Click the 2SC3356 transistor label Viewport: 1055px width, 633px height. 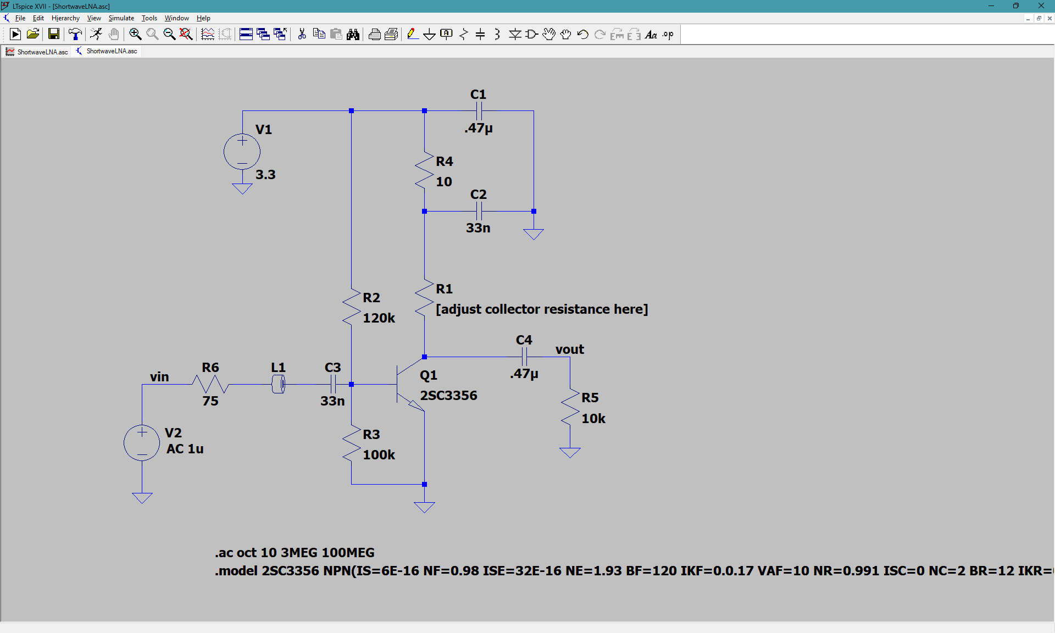[x=448, y=396]
